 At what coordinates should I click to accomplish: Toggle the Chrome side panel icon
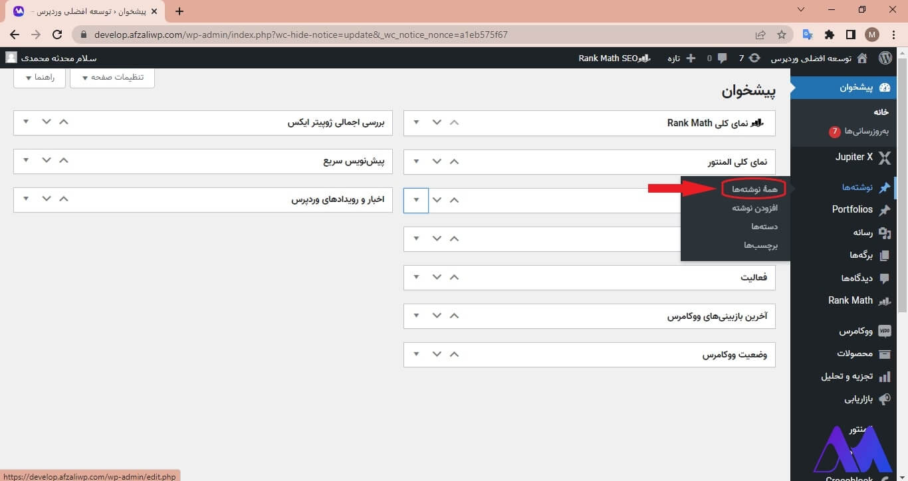coord(851,35)
